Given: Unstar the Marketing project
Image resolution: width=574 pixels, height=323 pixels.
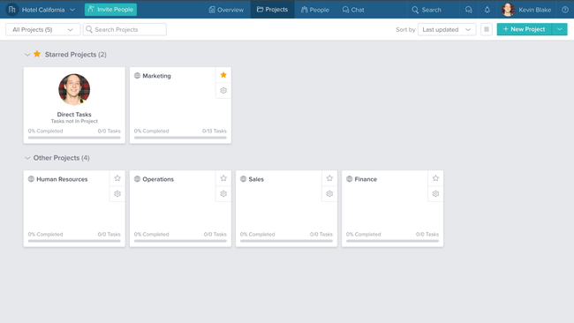Looking at the screenshot, I should point(223,75).
